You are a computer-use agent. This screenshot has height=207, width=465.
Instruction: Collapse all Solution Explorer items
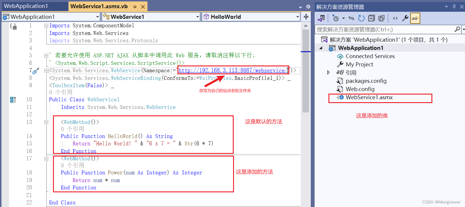click(x=371, y=18)
